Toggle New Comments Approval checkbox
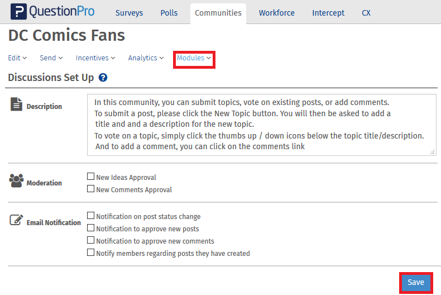The width and height of the screenshot is (441, 295). [x=91, y=189]
